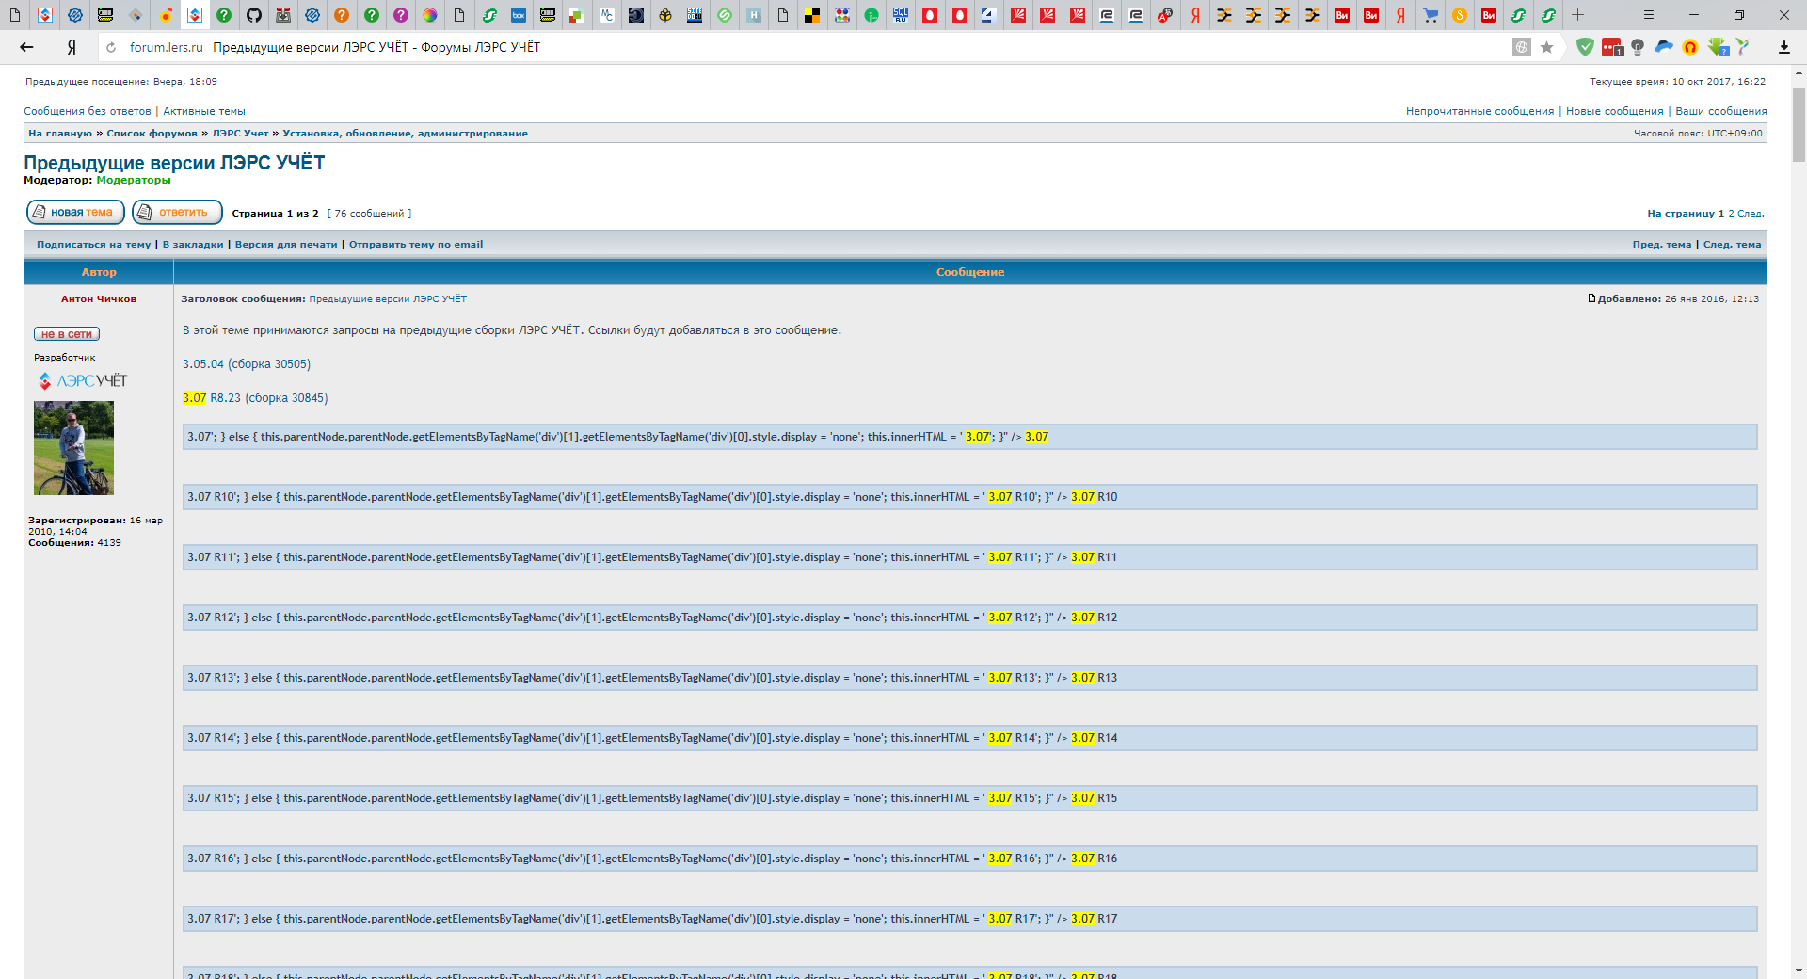Go to 'Пред. тема' link

point(1661,245)
